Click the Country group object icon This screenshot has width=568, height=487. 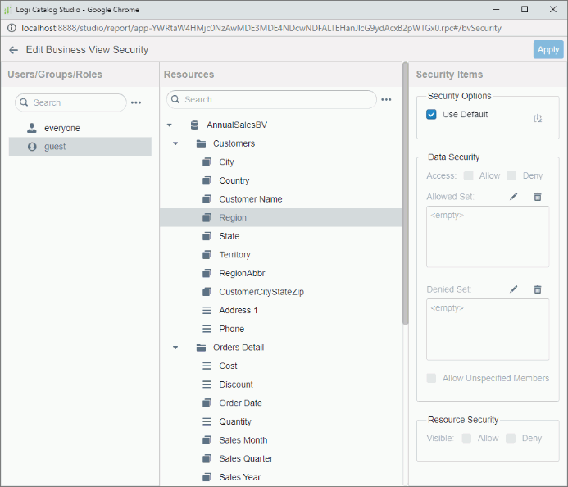pyautogui.click(x=207, y=180)
